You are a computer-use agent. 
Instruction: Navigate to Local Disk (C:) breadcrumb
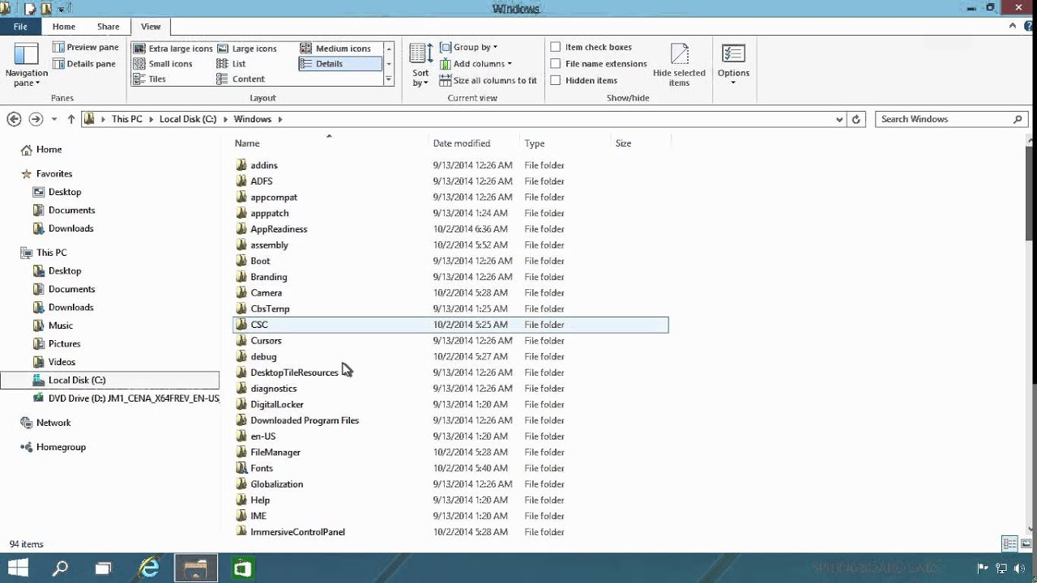click(188, 119)
